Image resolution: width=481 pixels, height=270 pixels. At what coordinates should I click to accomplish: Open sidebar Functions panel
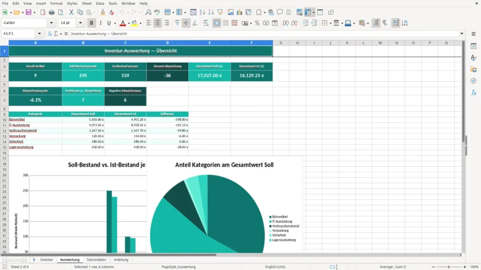tap(473, 92)
